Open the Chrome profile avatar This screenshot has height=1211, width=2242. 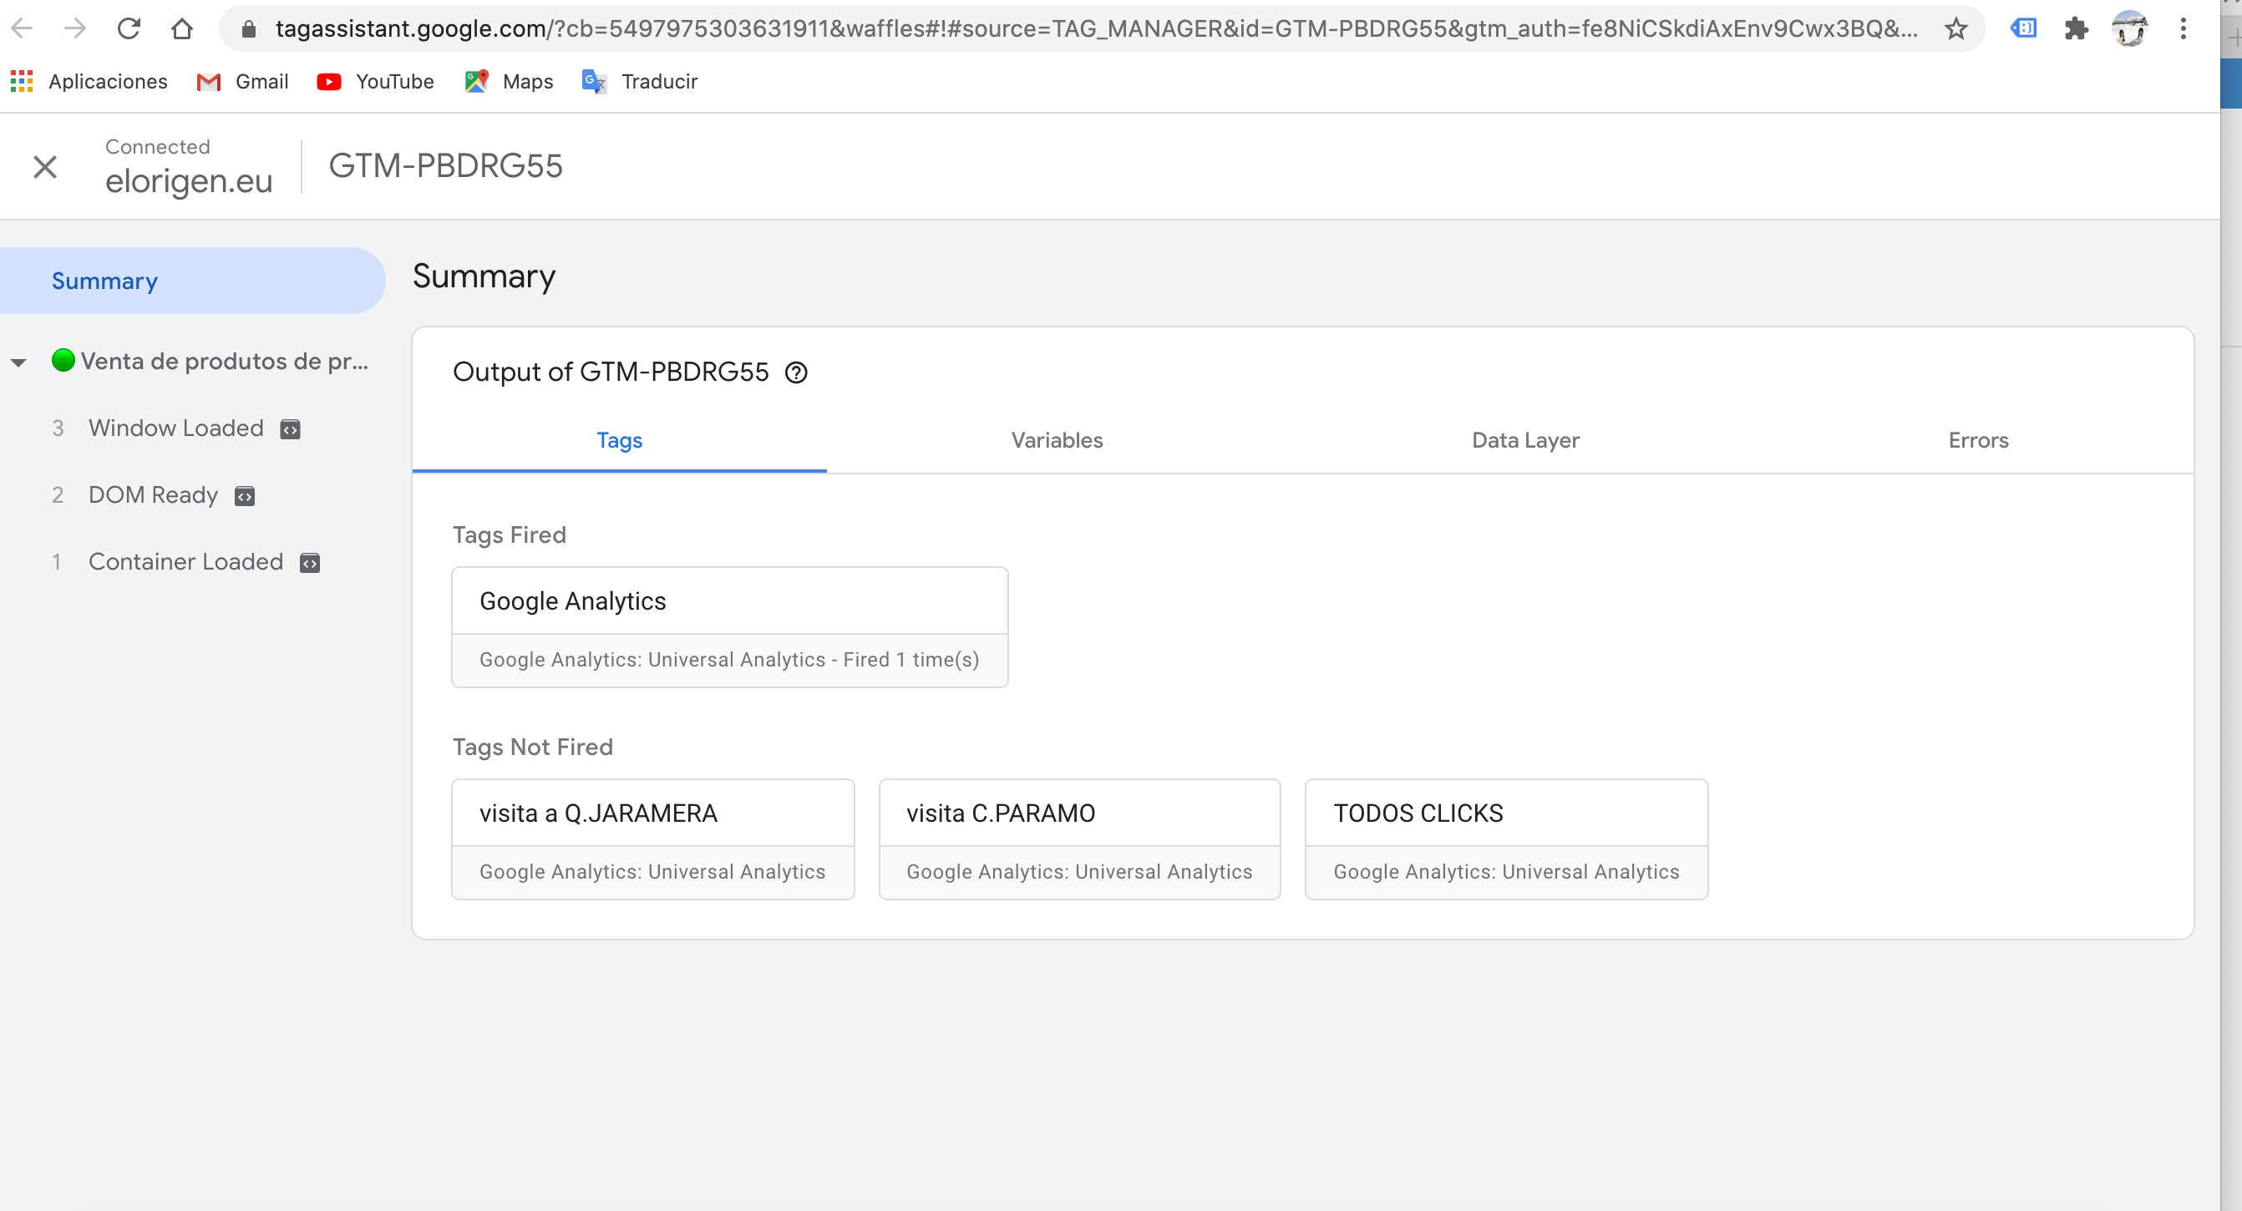pos(2130,28)
